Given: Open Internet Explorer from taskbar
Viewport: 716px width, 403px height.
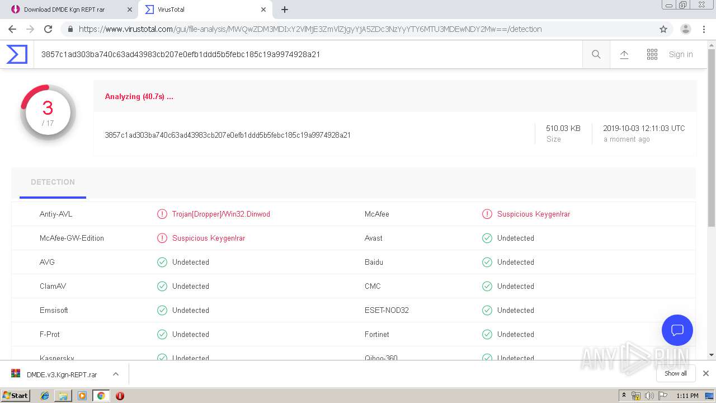Looking at the screenshot, I should (x=45, y=396).
